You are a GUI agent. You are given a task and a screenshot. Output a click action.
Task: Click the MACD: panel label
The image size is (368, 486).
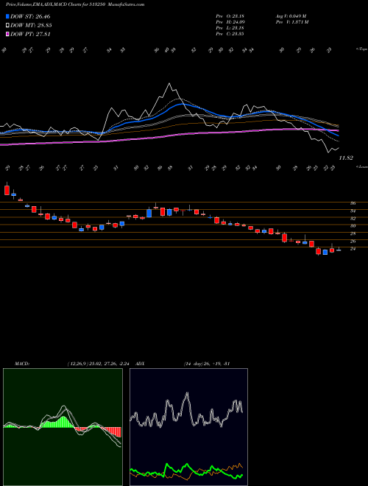22,364
